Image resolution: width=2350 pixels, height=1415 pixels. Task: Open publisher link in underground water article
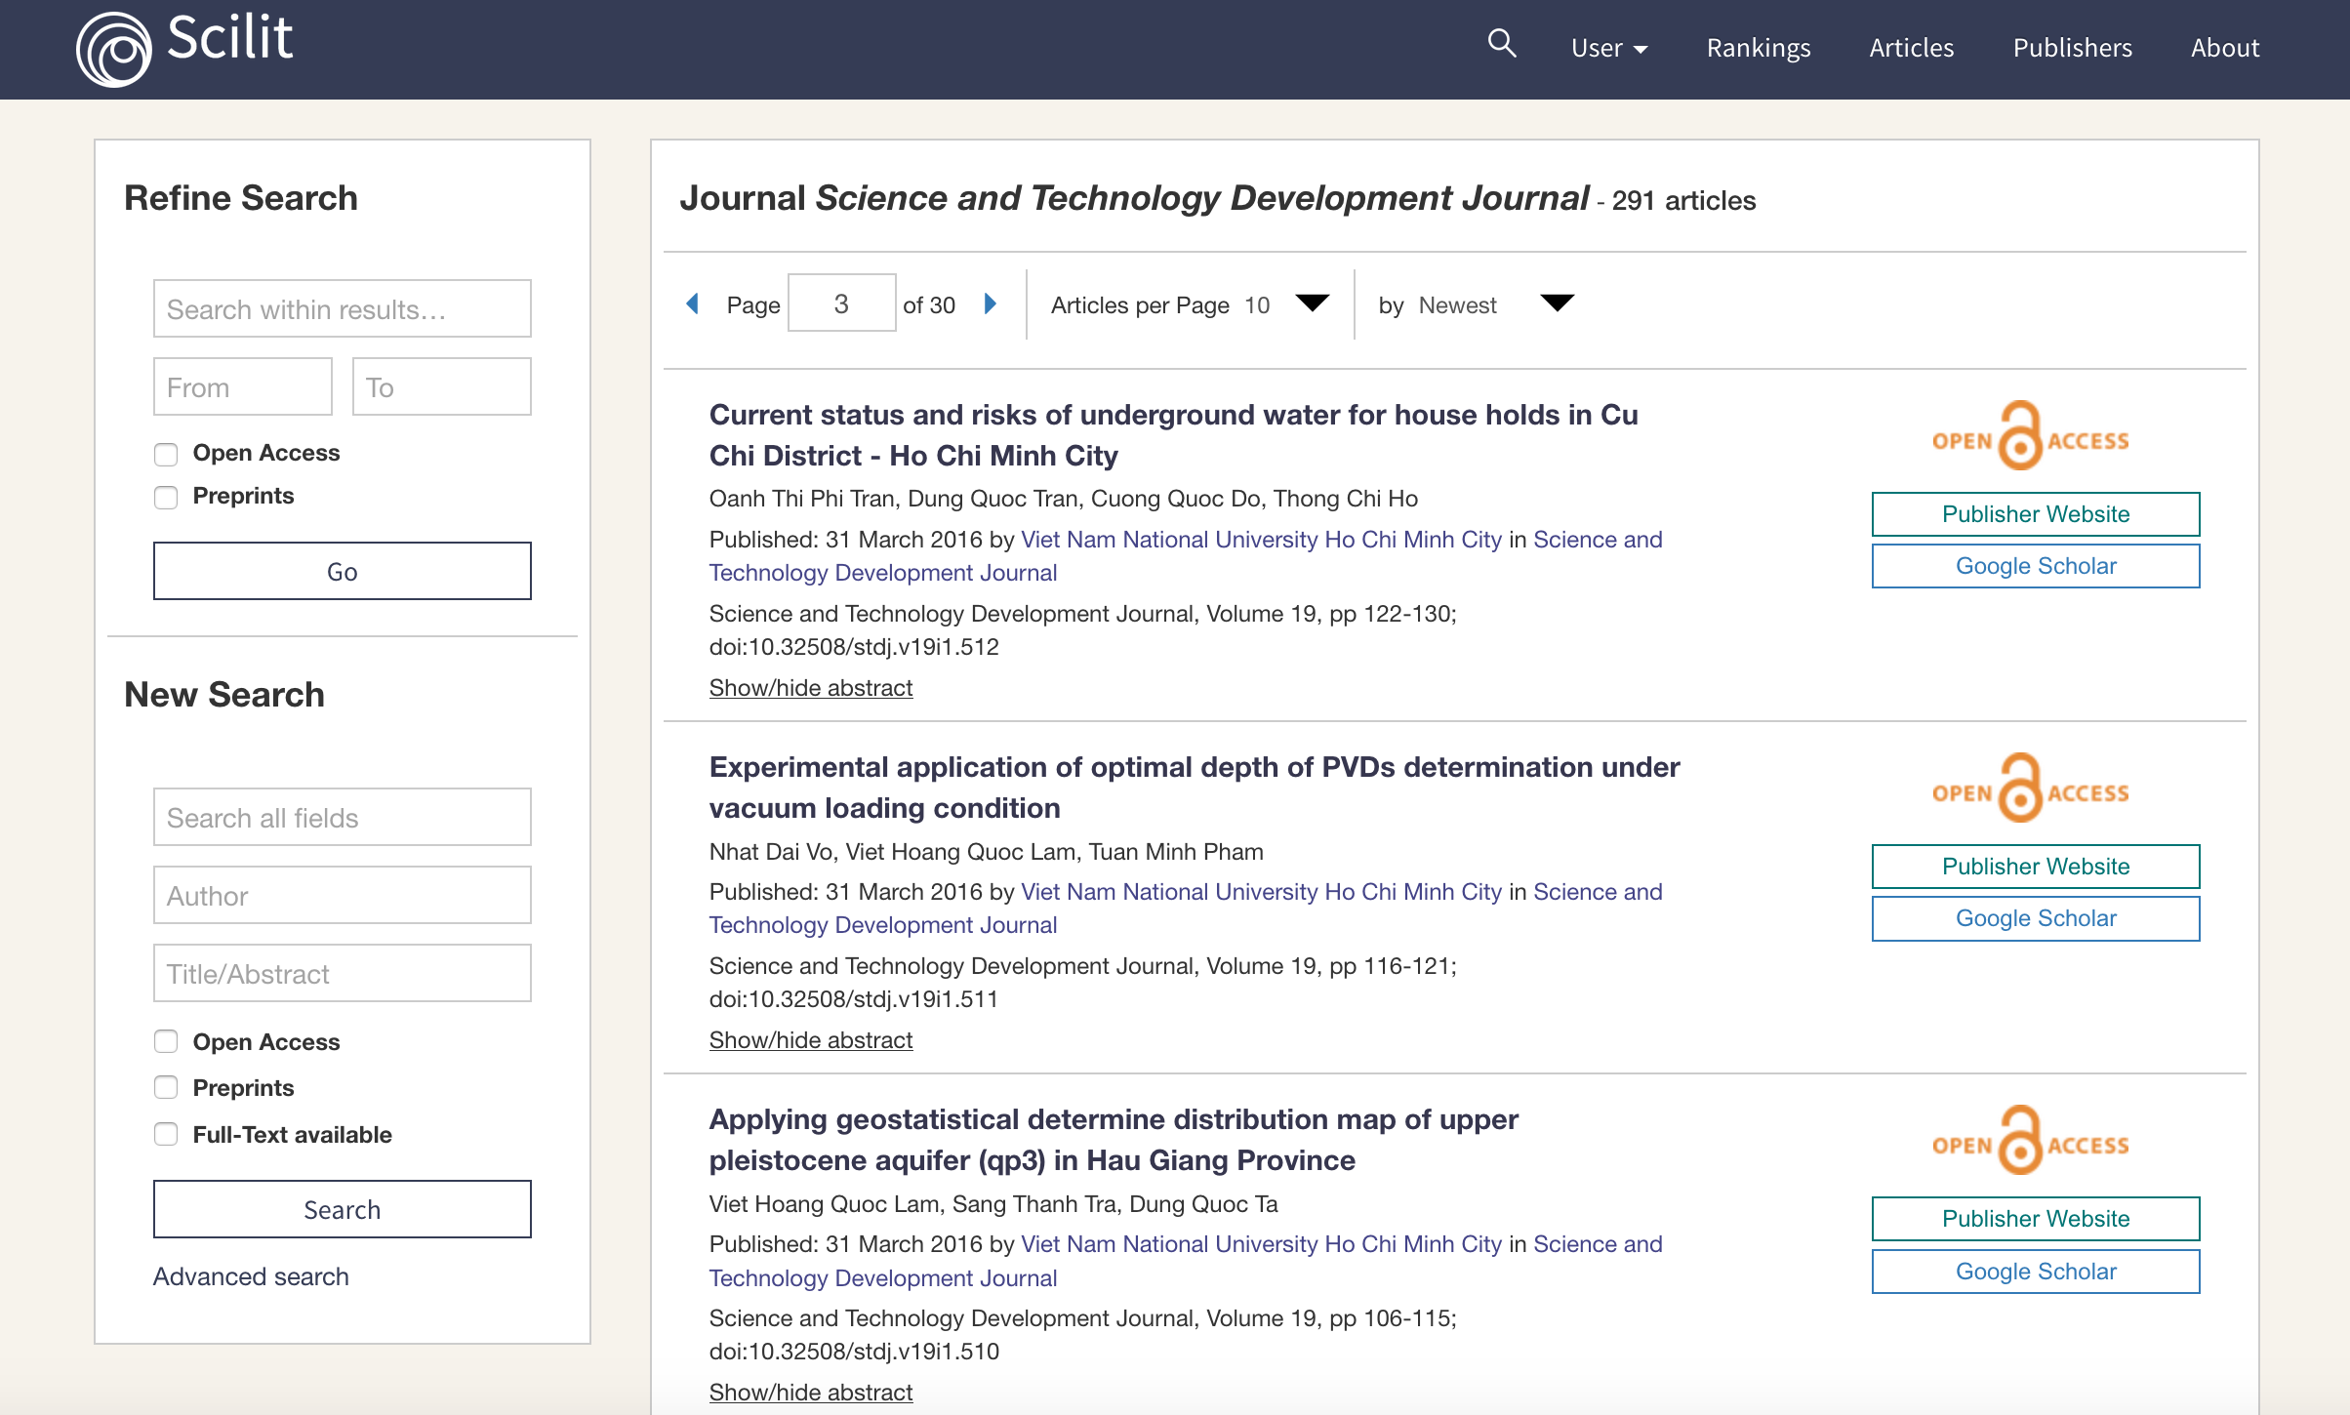point(1261,540)
